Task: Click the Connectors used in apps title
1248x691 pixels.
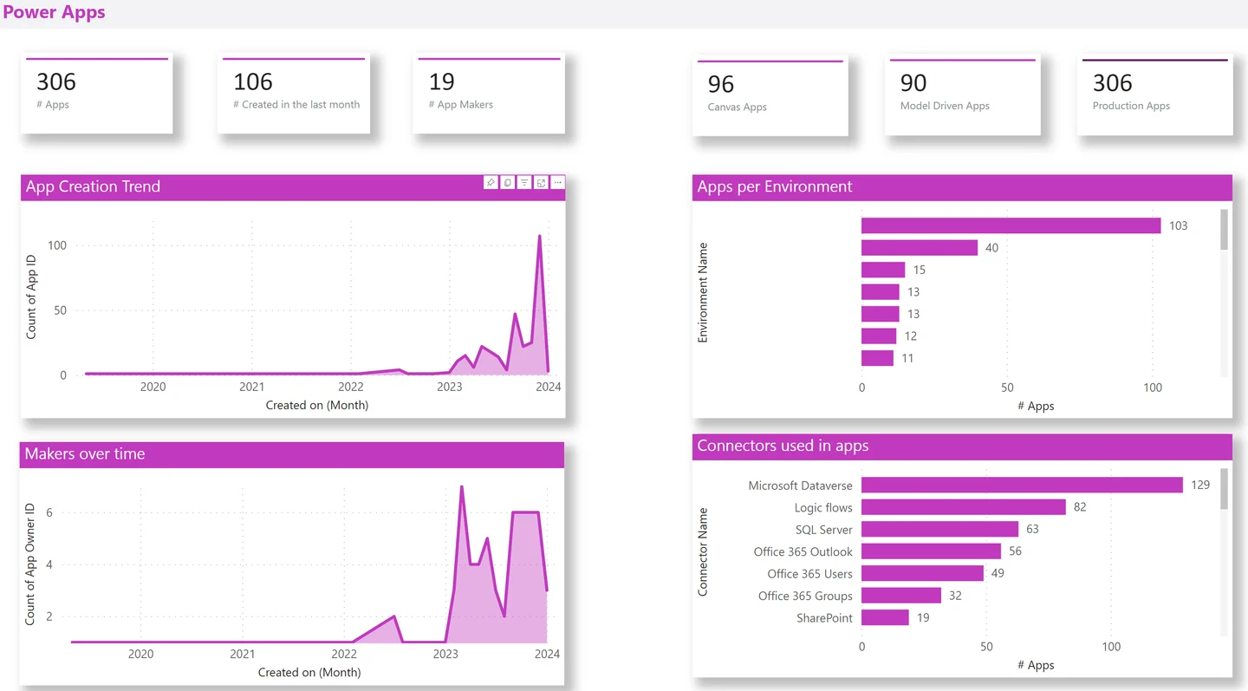Action: pyautogui.click(x=783, y=446)
